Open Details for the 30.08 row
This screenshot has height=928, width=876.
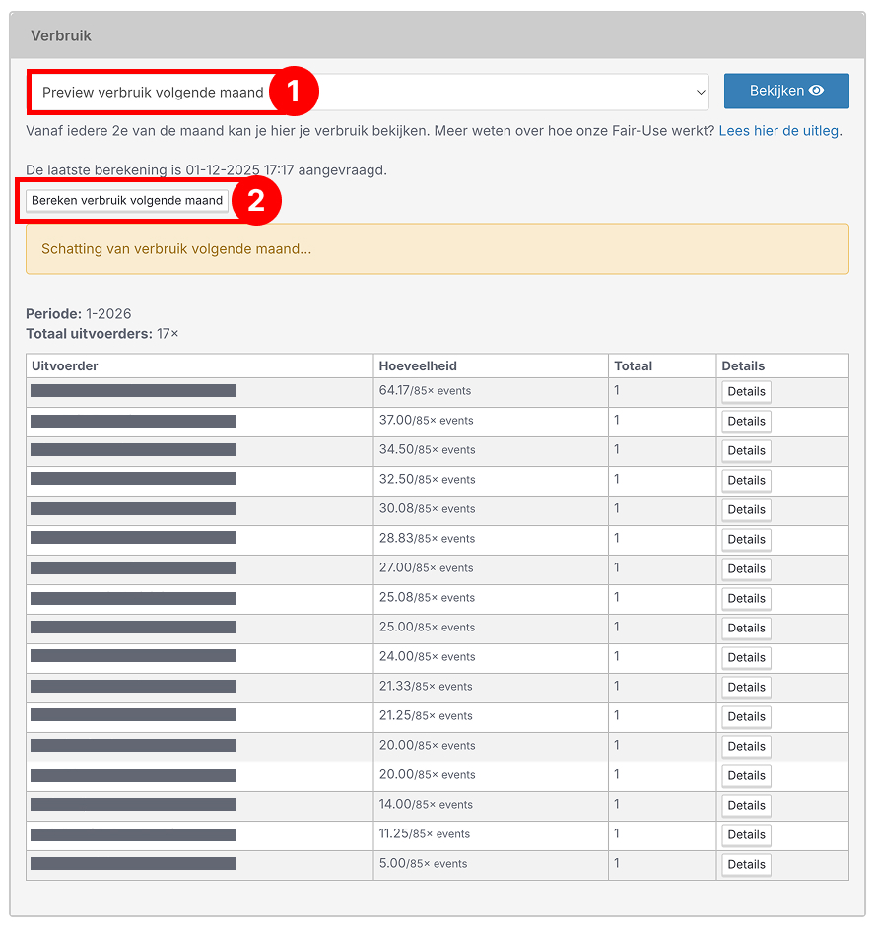point(746,510)
